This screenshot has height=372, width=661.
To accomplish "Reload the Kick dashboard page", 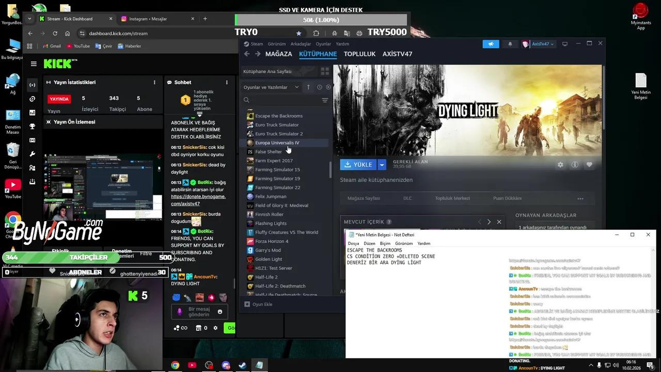I will (x=55, y=33).
